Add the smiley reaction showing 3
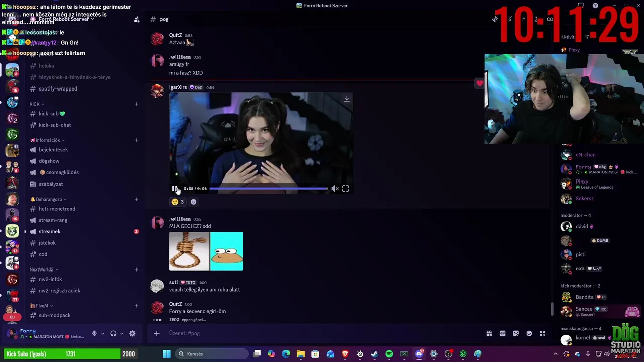The width and height of the screenshot is (644, 362). click(178, 202)
